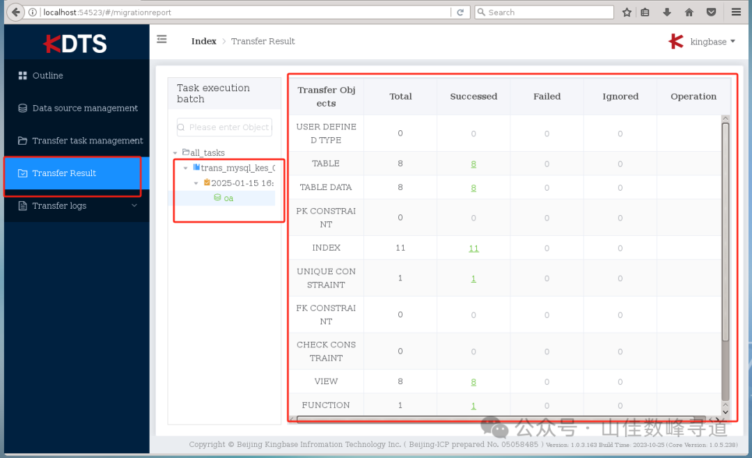This screenshot has width=752, height=458.
Task: Select the trans_mysql_kes task in tree
Action: click(x=237, y=168)
